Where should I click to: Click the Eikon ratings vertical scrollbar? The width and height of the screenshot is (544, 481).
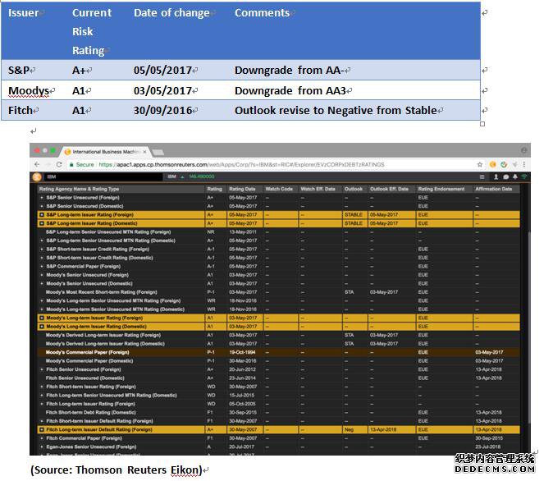[528, 326]
